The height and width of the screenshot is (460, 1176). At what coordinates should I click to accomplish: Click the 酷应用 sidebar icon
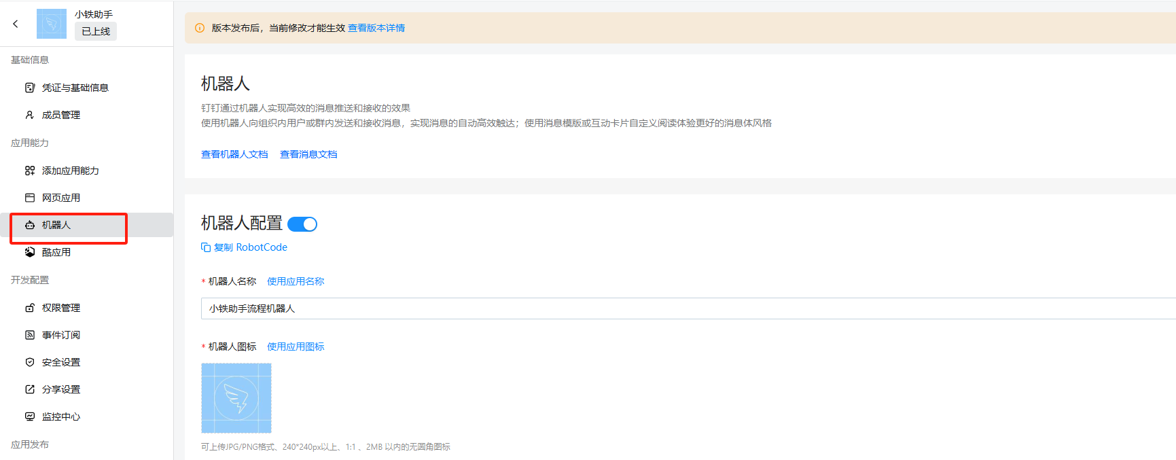pyautogui.click(x=30, y=252)
